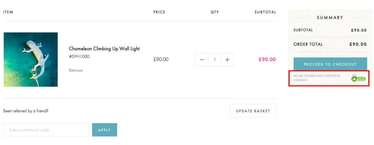
Task: Click the secured and certified by Comodo text
Action: [x=317, y=78]
